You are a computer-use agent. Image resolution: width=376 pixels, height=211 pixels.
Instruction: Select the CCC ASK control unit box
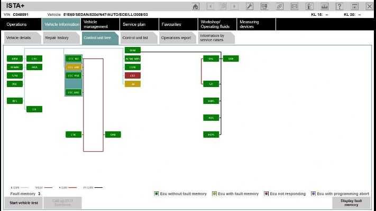74,75
